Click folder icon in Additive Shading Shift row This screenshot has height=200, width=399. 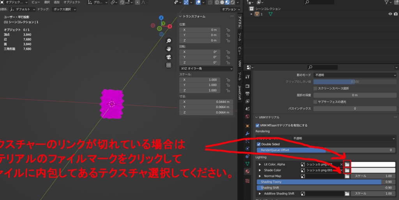(x=347, y=194)
